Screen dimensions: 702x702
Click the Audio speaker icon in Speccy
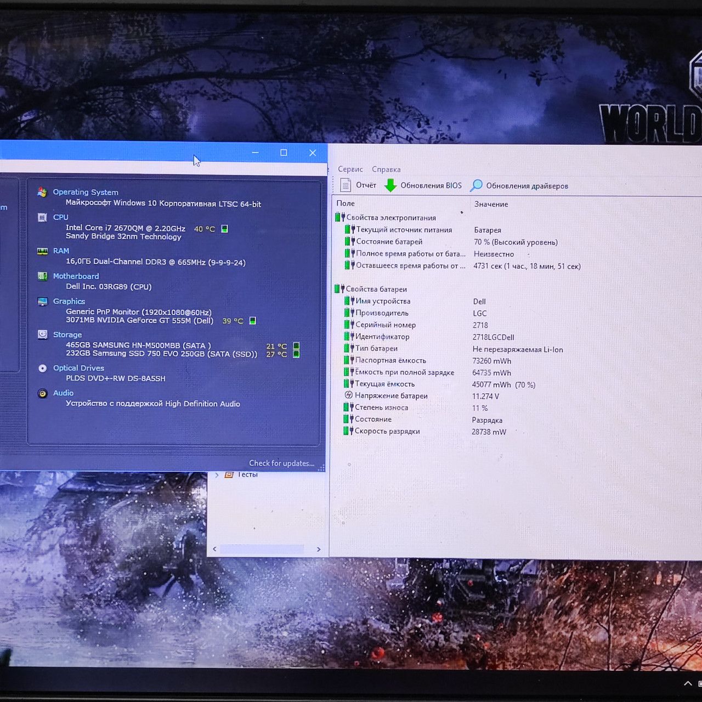pyautogui.click(x=42, y=393)
